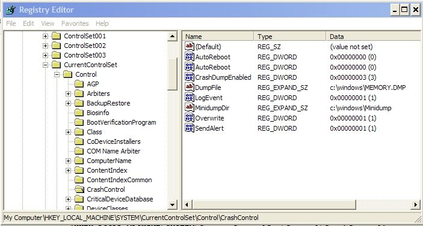The height and width of the screenshot is (226, 423).
Task: Click the values pane horizontal scrollbar thumb
Action: pos(274,205)
